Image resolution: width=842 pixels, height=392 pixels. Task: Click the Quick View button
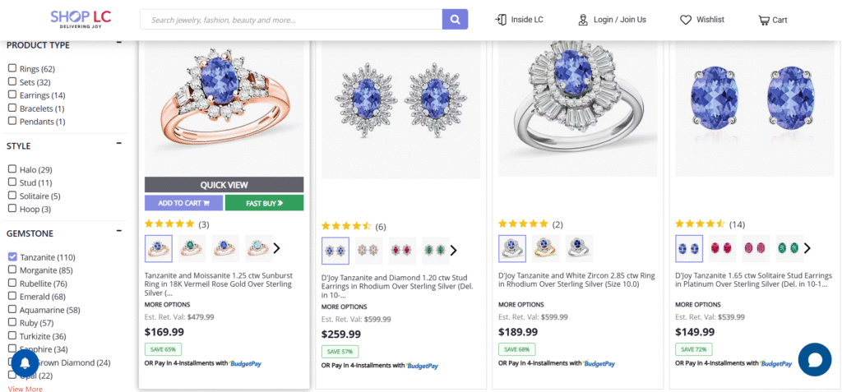(x=224, y=185)
